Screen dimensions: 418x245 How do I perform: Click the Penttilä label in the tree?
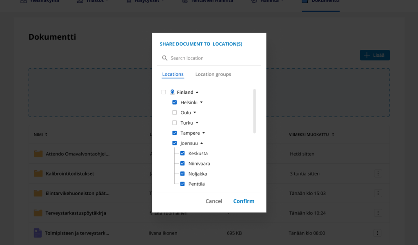point(196,184)
